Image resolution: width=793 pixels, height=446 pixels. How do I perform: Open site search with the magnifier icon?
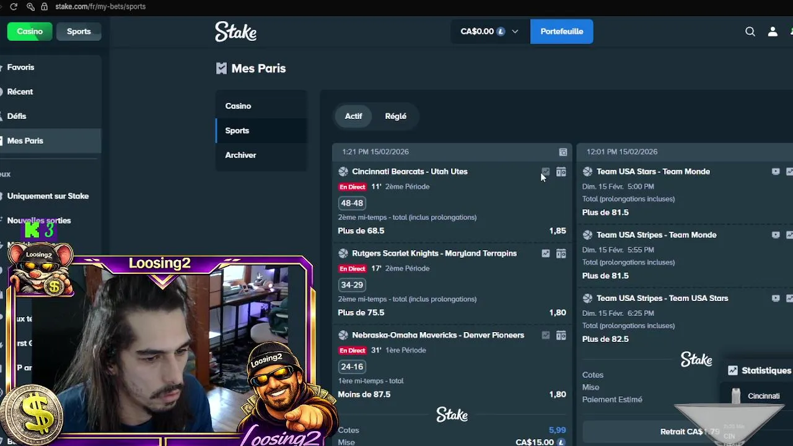(x=750, y=32)
